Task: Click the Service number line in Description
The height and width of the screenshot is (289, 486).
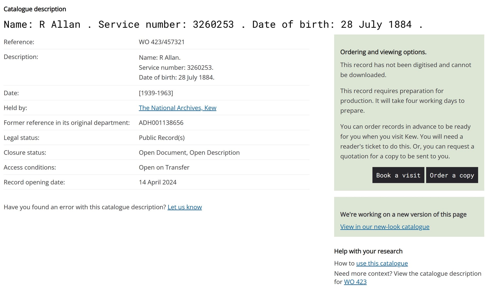Action: [176, 67]
